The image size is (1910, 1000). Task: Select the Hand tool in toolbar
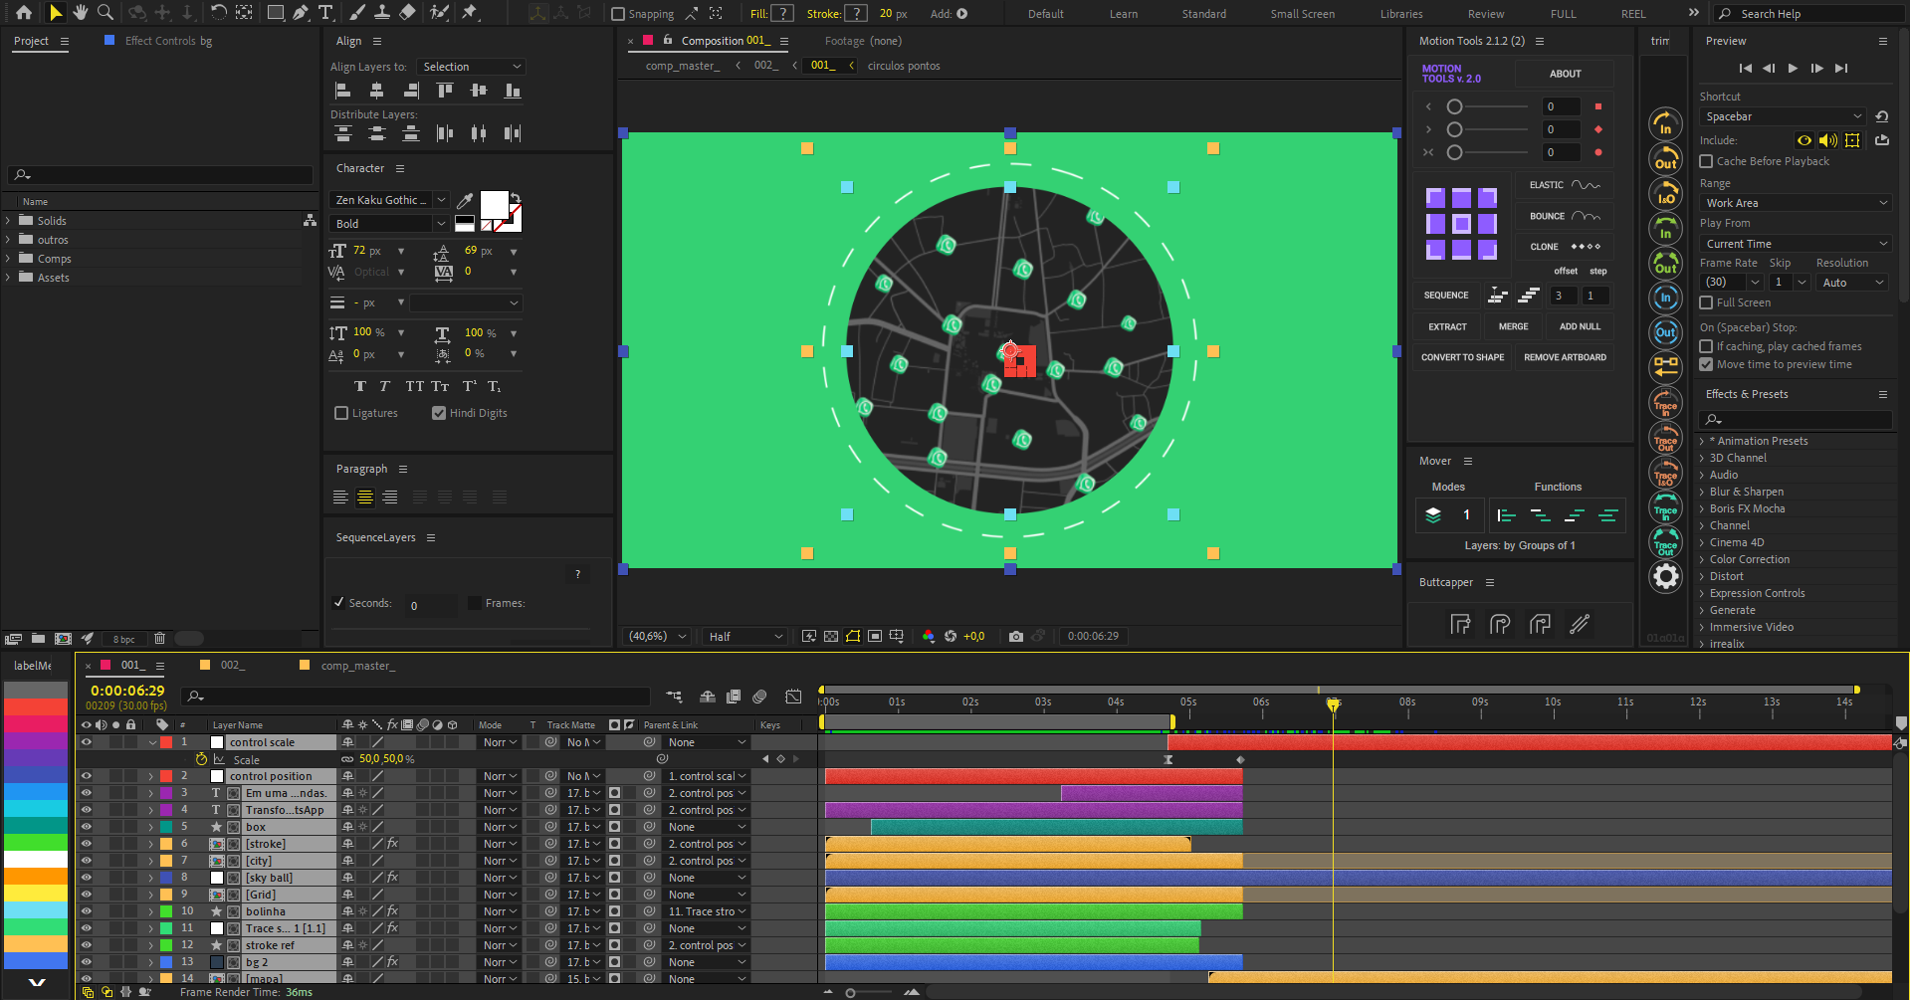81,13
